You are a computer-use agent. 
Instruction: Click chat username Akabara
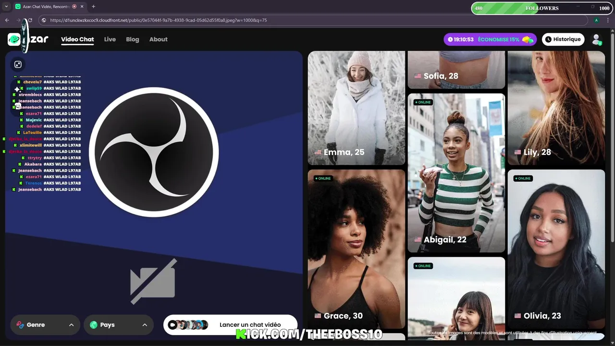[x=33, y=164]
